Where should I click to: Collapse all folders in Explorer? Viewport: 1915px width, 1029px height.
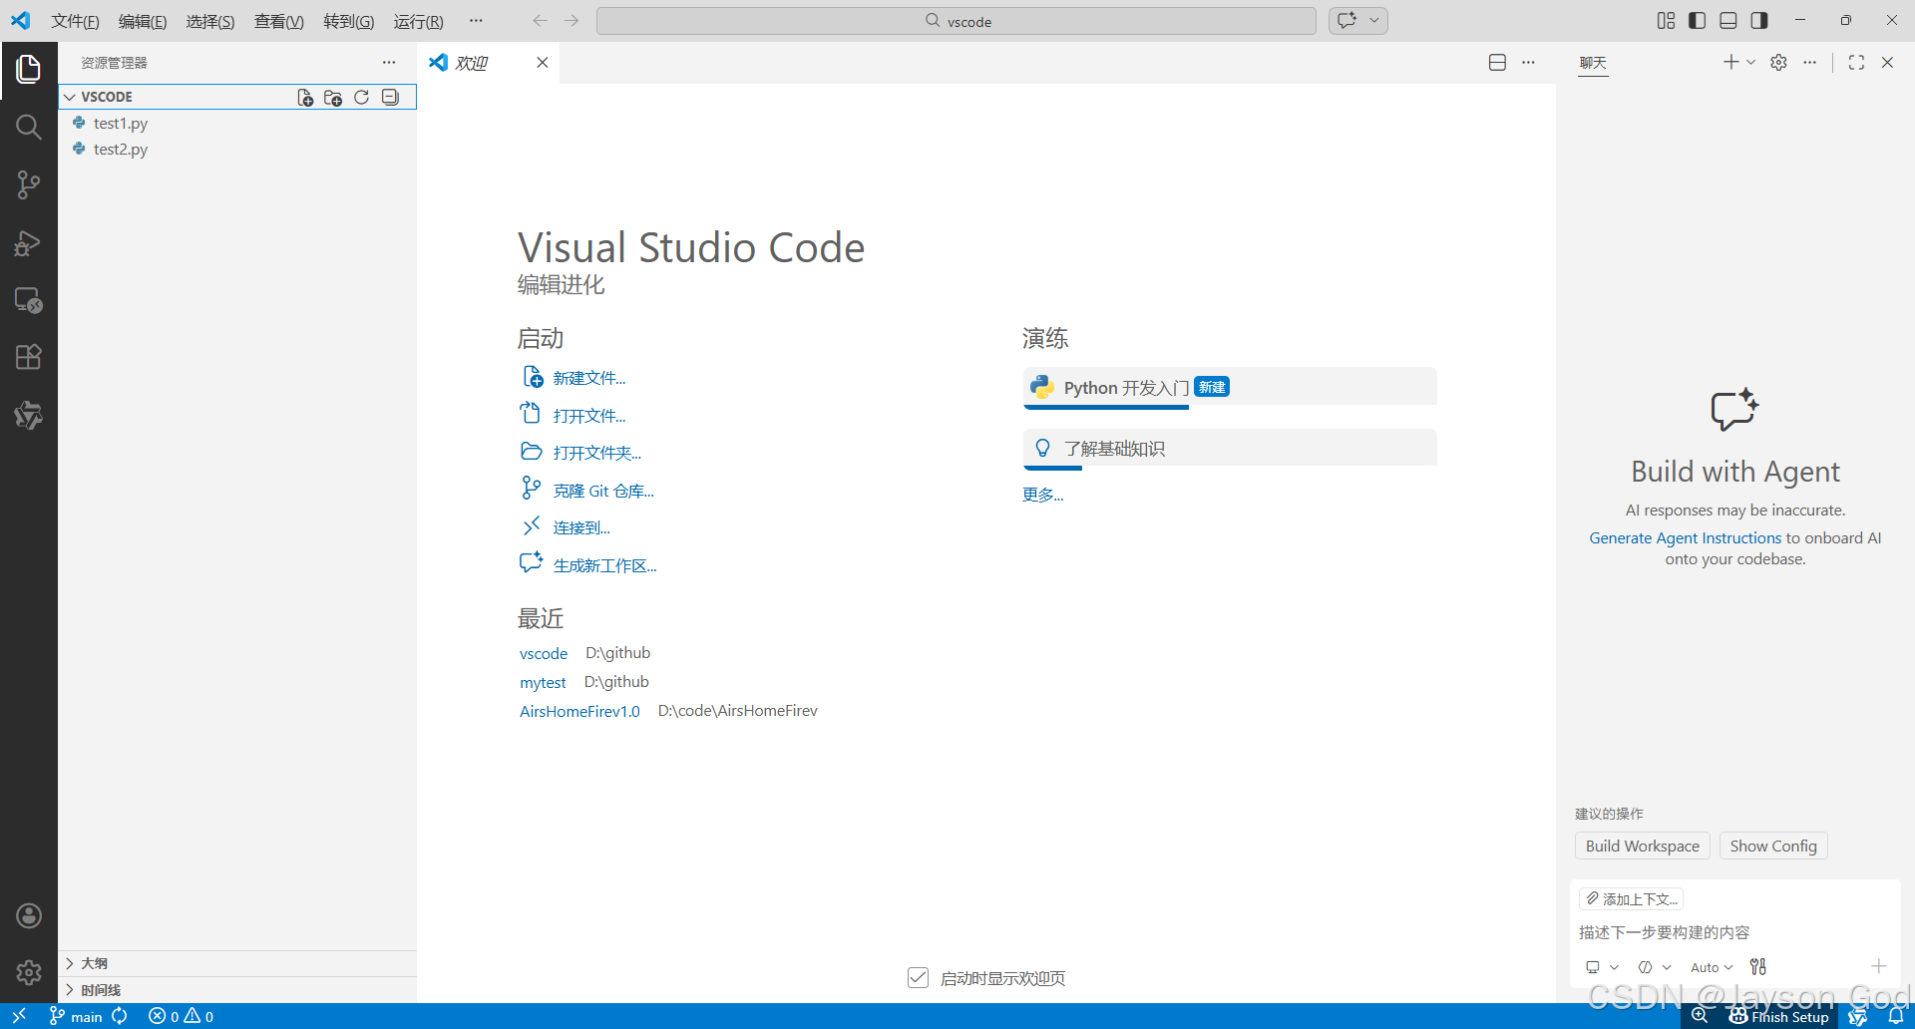390,97
